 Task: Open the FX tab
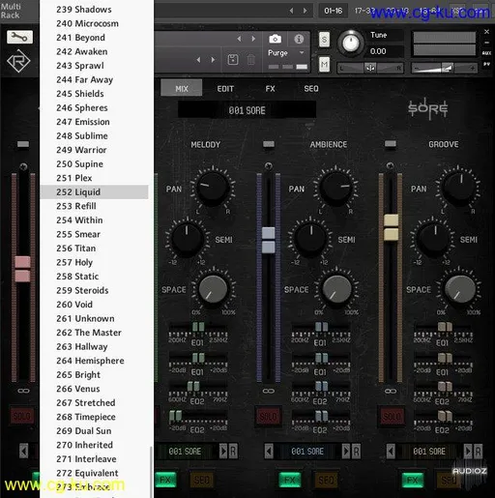(x=270, y=88)
